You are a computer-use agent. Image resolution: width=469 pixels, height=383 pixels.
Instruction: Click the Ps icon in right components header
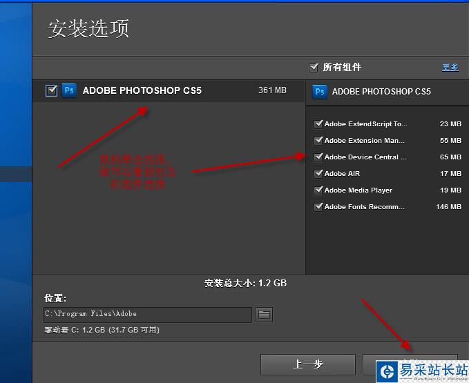tap(319, 92)
